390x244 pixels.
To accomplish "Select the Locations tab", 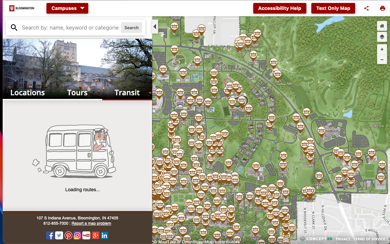I will (28, 93).
